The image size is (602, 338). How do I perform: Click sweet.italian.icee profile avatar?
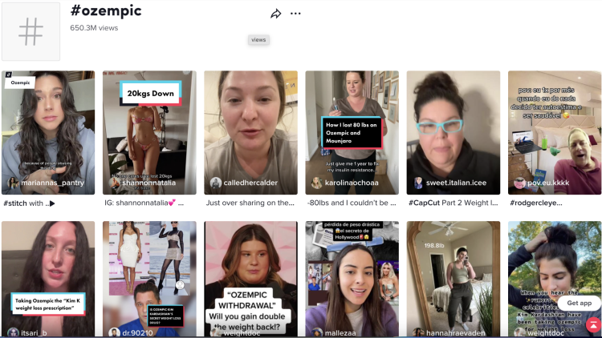click(x=418, y=183)
